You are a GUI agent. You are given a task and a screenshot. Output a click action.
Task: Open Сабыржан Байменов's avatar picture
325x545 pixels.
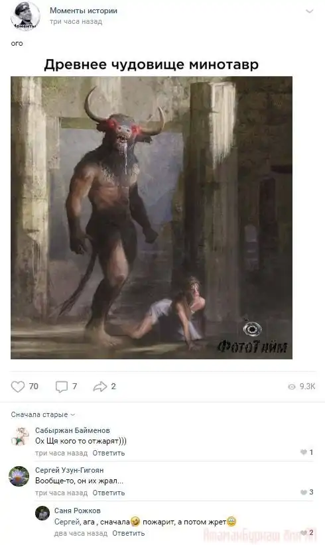pos(19,436)
